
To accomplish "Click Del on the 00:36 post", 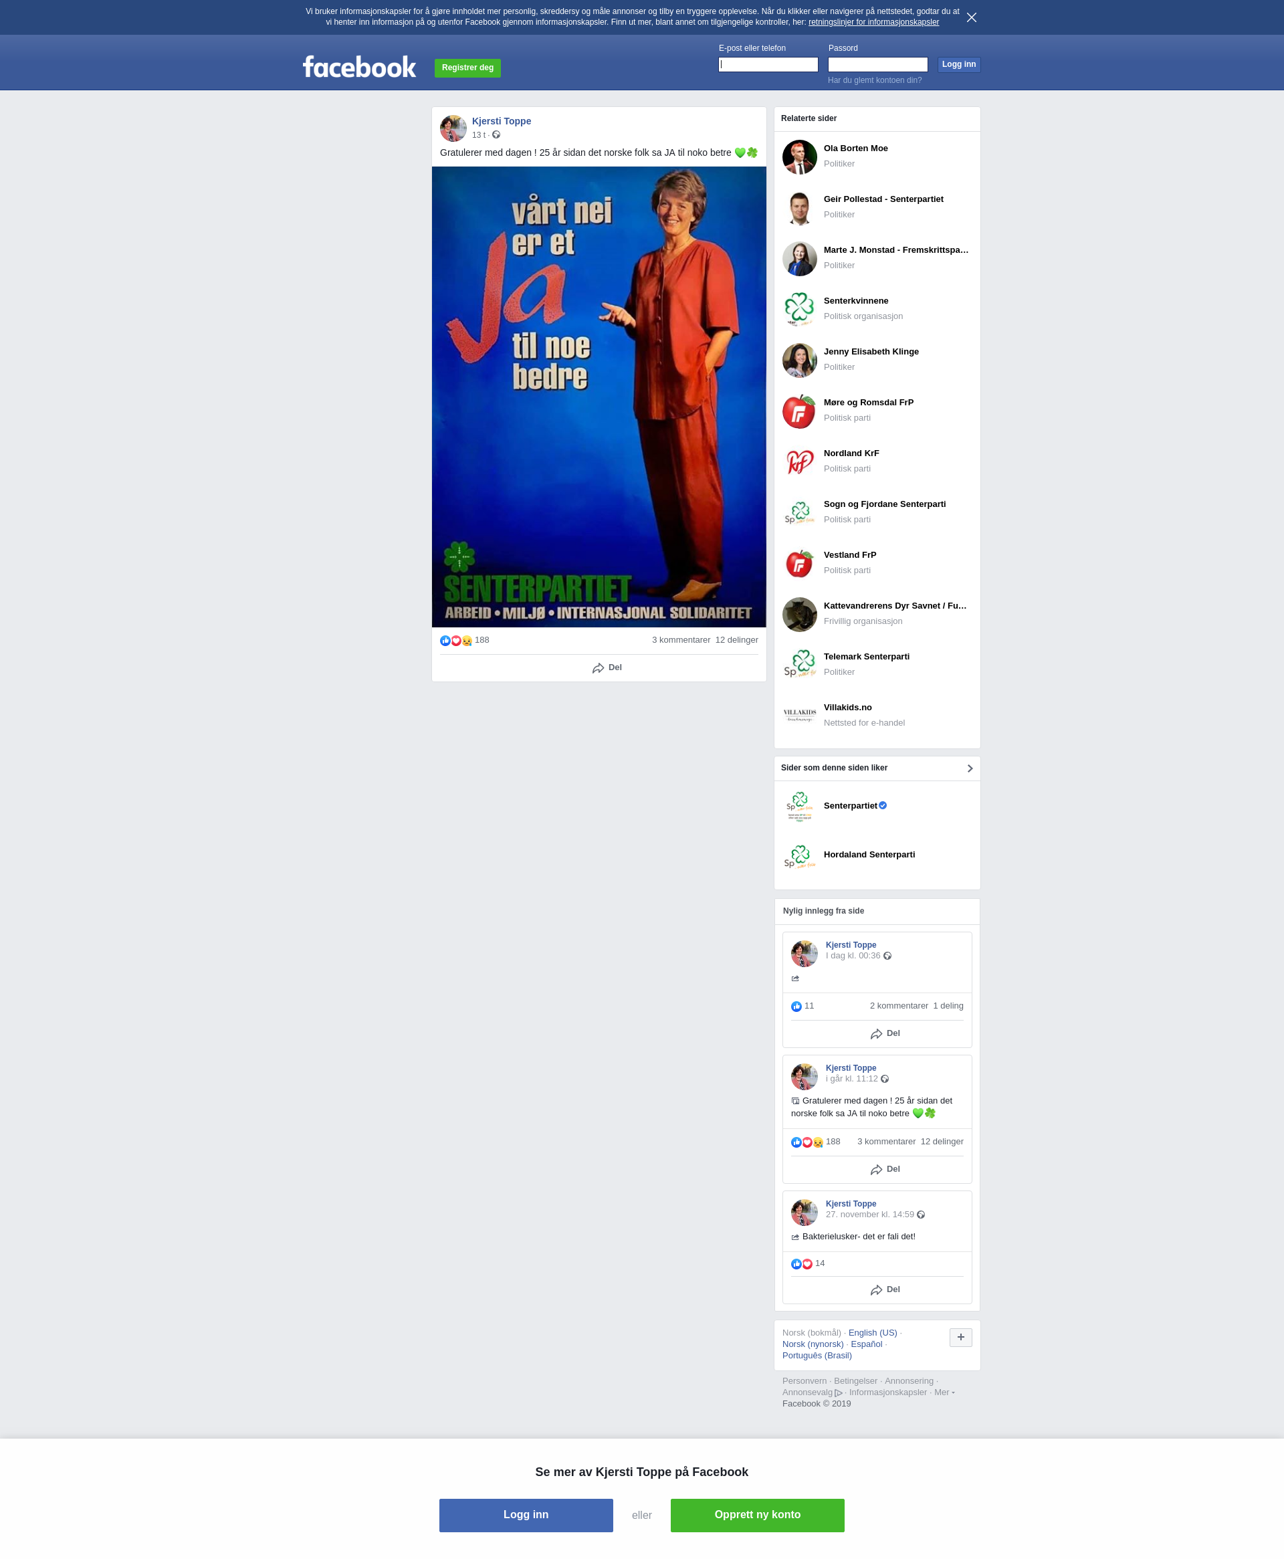I will click(x=885, y=1033).
